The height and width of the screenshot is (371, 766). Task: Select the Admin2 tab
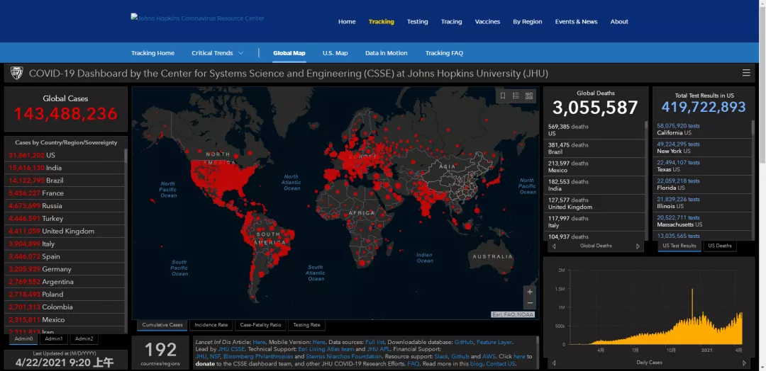(x=84, y=338)
